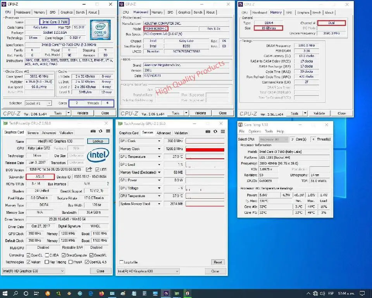The height and width of the screenshot is (298, 372).
Task: Click Close button in GPU-Z Graphics Card window
Action: pos(100,271)
